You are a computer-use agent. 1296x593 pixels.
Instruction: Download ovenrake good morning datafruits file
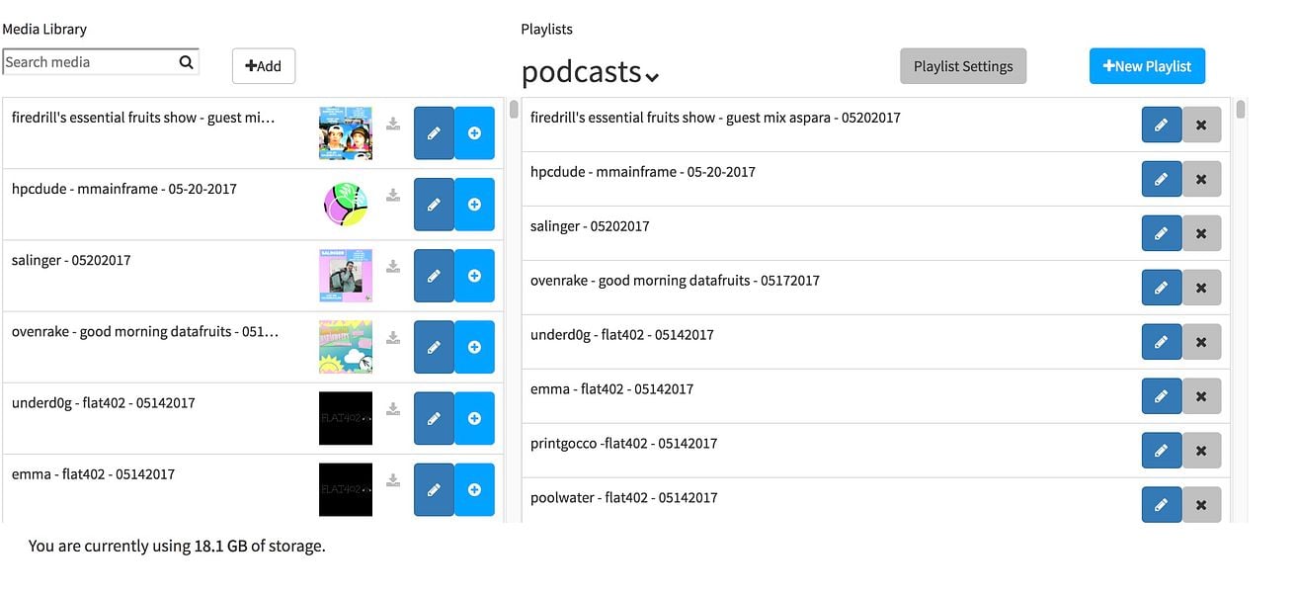point(393,338)
